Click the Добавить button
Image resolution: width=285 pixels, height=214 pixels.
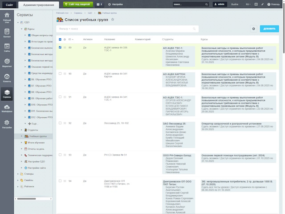click(x=269, y=29)
